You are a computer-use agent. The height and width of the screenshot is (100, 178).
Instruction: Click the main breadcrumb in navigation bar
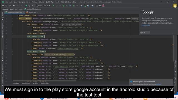click(21, 9)
